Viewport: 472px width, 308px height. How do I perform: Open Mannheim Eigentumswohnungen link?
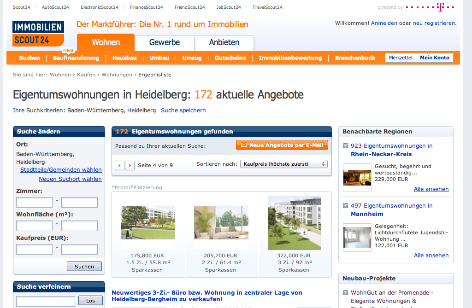[392, 209]
